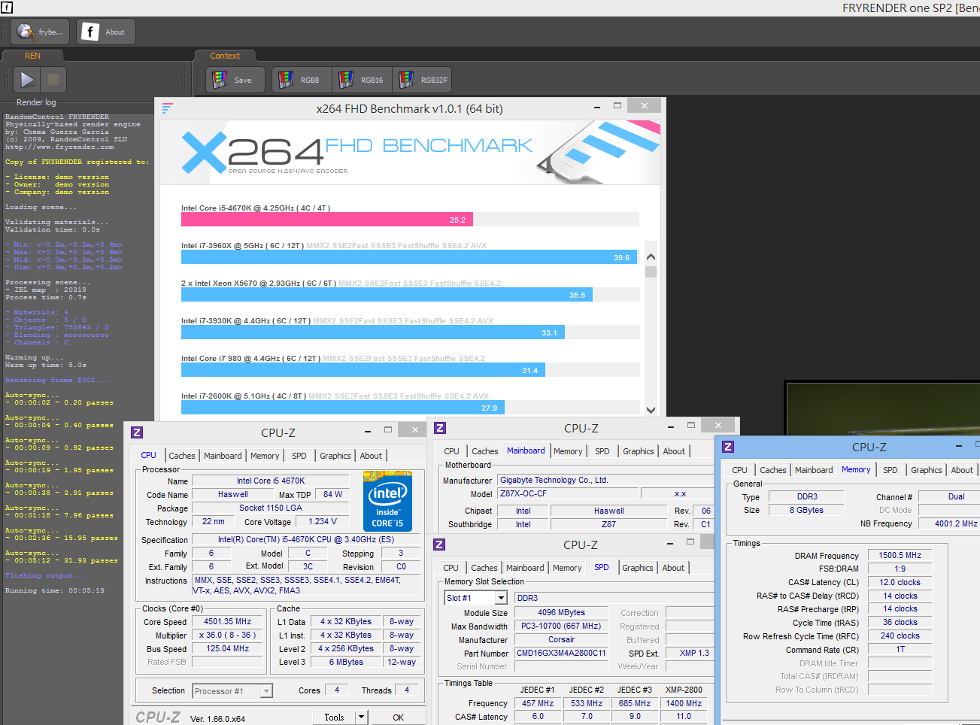The height and width of the screenshot is (725, 980).
Task: Click the OK button in CPU-Z
Action: pos(399,717)
